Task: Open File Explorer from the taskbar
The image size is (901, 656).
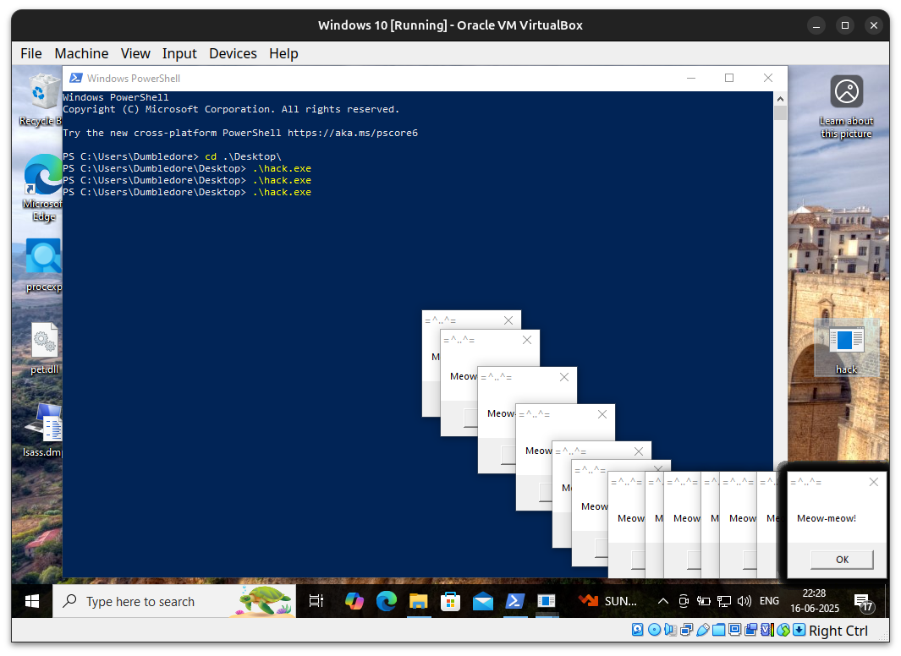Action: coord(418,601)
